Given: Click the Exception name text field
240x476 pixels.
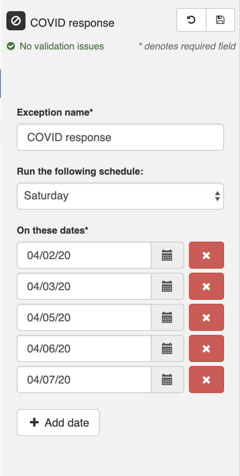Looking at the screenshot, I should click(120, 138).
